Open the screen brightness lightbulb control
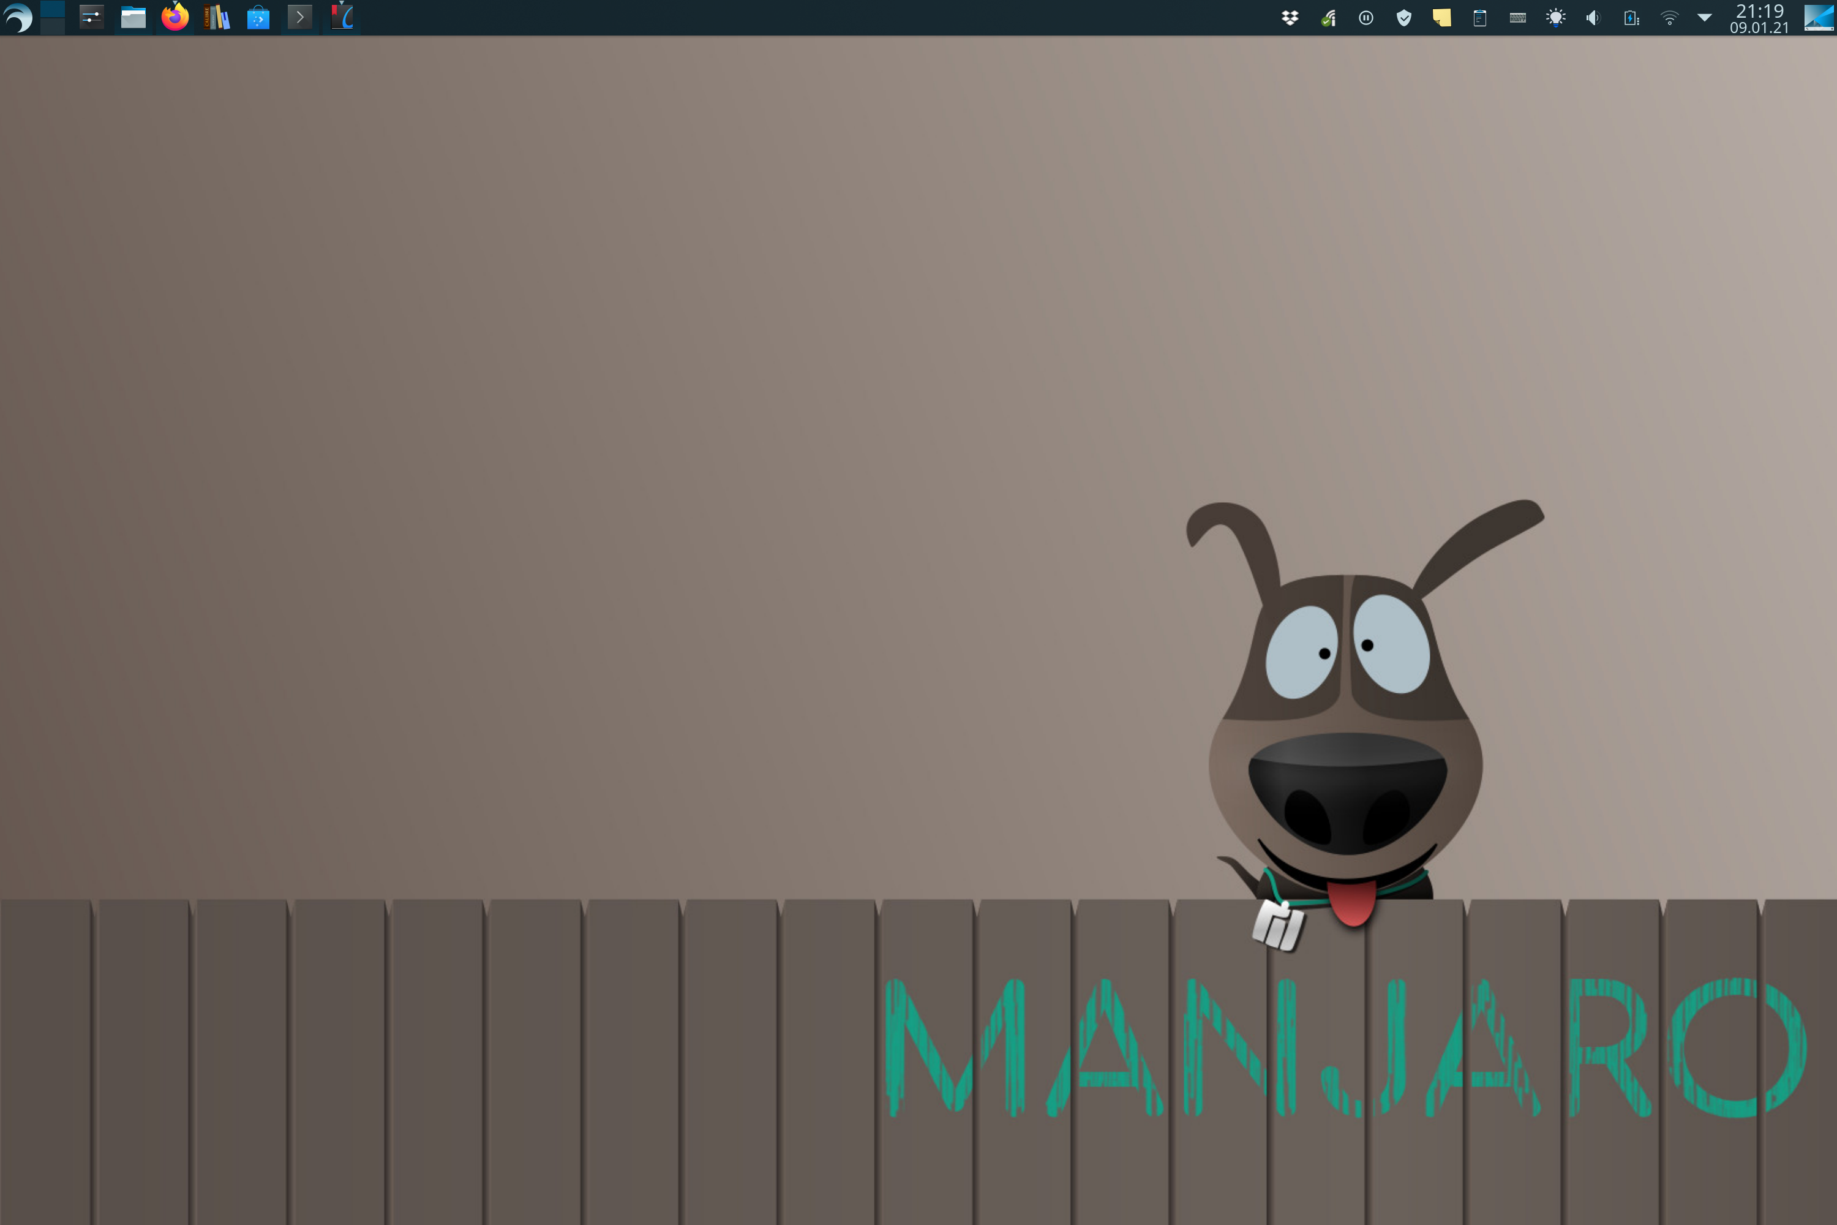This screenshot has width=1837, height=1225. pos(1556,18)
